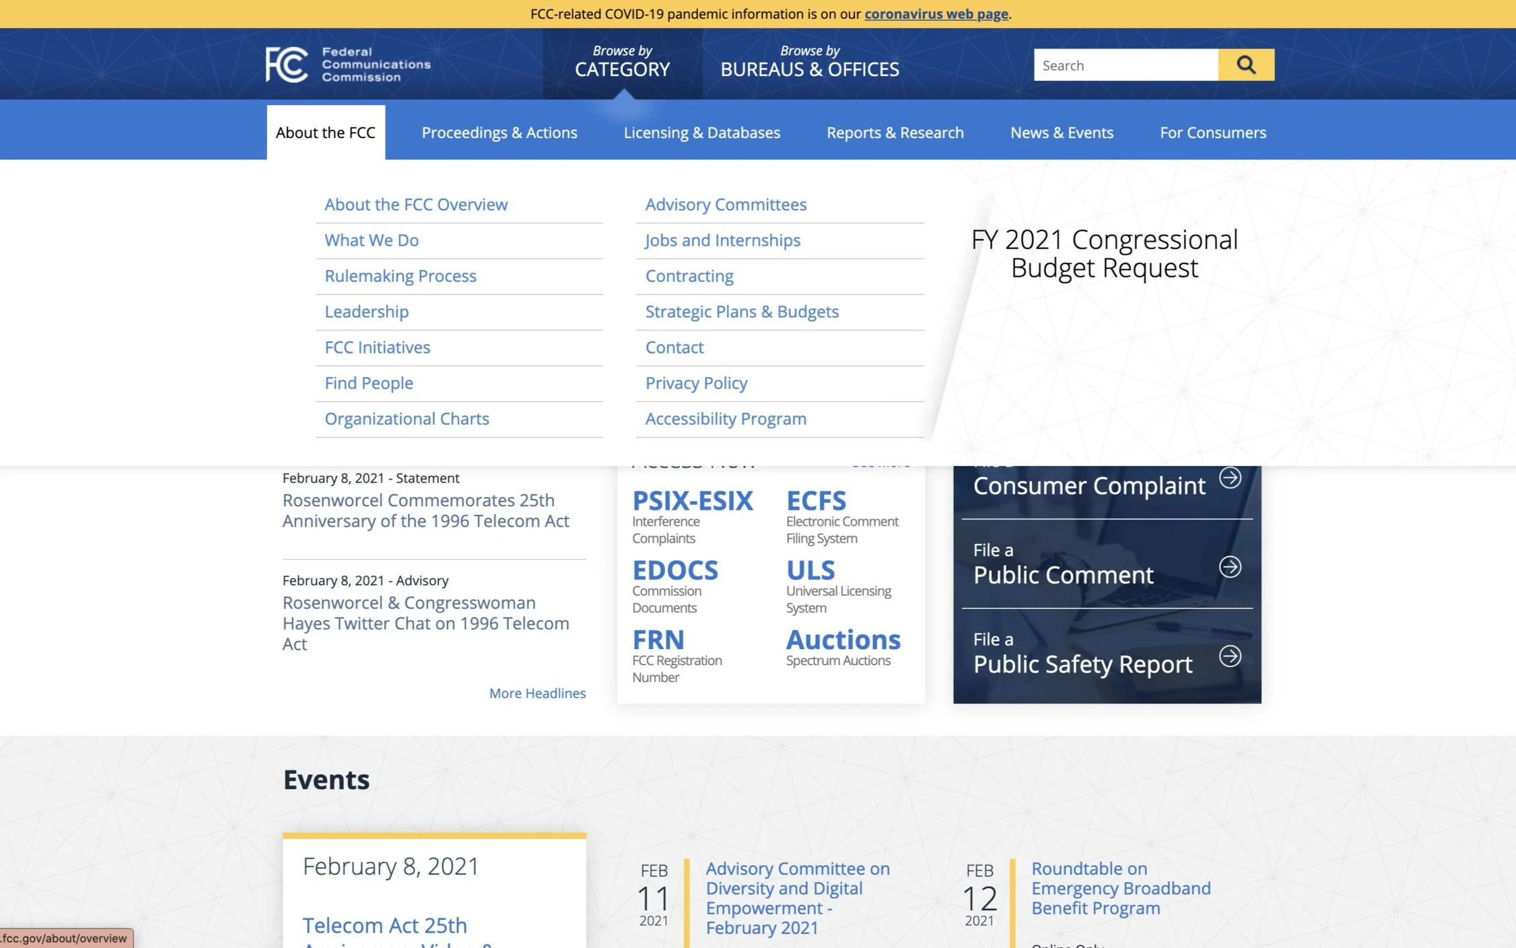Open FY 2021 Congressional Budget Request

[1104, 254]
